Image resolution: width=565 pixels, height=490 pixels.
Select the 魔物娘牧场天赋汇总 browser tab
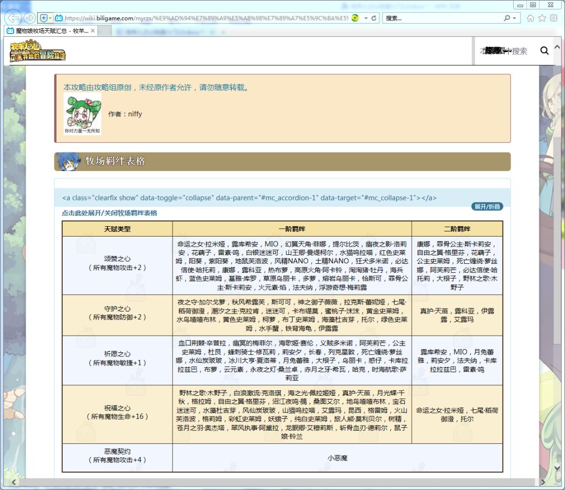pyautogui.click(x=47, y=31)
